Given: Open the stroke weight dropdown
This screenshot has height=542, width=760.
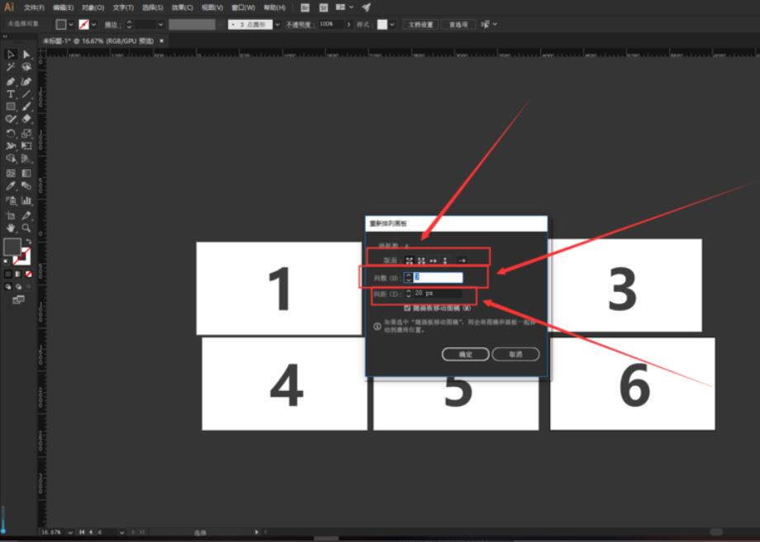Looking at the screenshot, I should [x=159, y=24].
